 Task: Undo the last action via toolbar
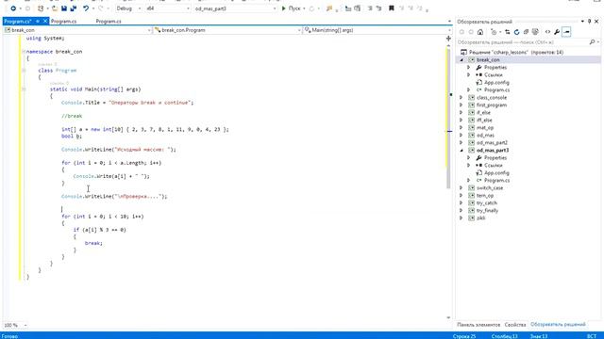coord(86,8)
